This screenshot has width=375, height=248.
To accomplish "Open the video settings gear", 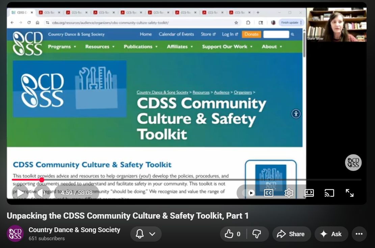I will (x=289, y=193).
